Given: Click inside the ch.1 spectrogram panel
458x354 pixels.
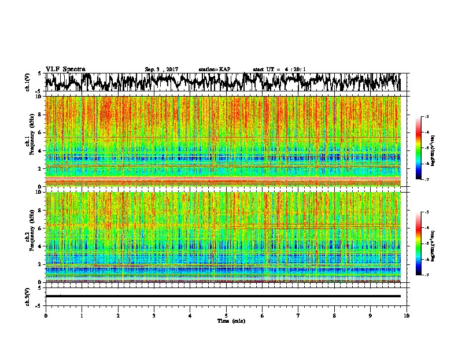Looking at the screenshot, I should (x=223, y=141).
